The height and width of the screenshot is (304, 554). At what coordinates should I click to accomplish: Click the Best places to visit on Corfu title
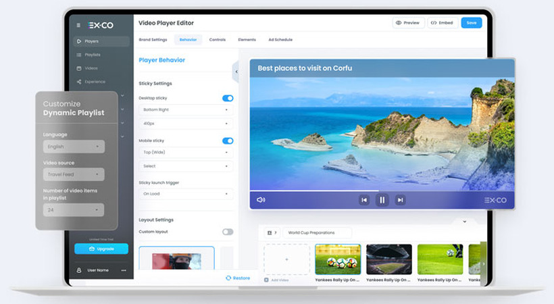pyautogui.click(x=305, y=68)
